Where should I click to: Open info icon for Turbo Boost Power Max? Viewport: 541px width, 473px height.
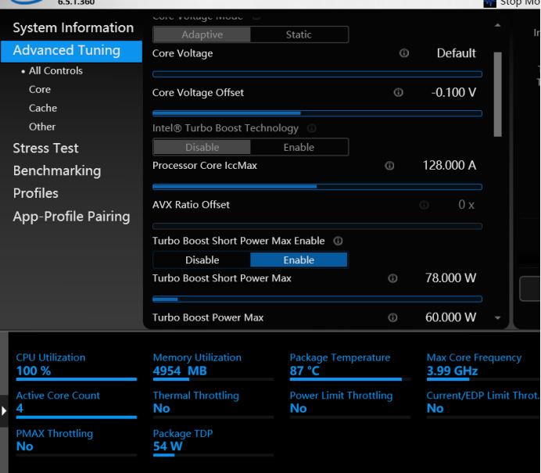[x=392, y=318]
